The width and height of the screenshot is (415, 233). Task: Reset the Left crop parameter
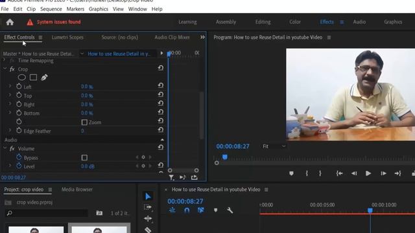tap(160, 85)
